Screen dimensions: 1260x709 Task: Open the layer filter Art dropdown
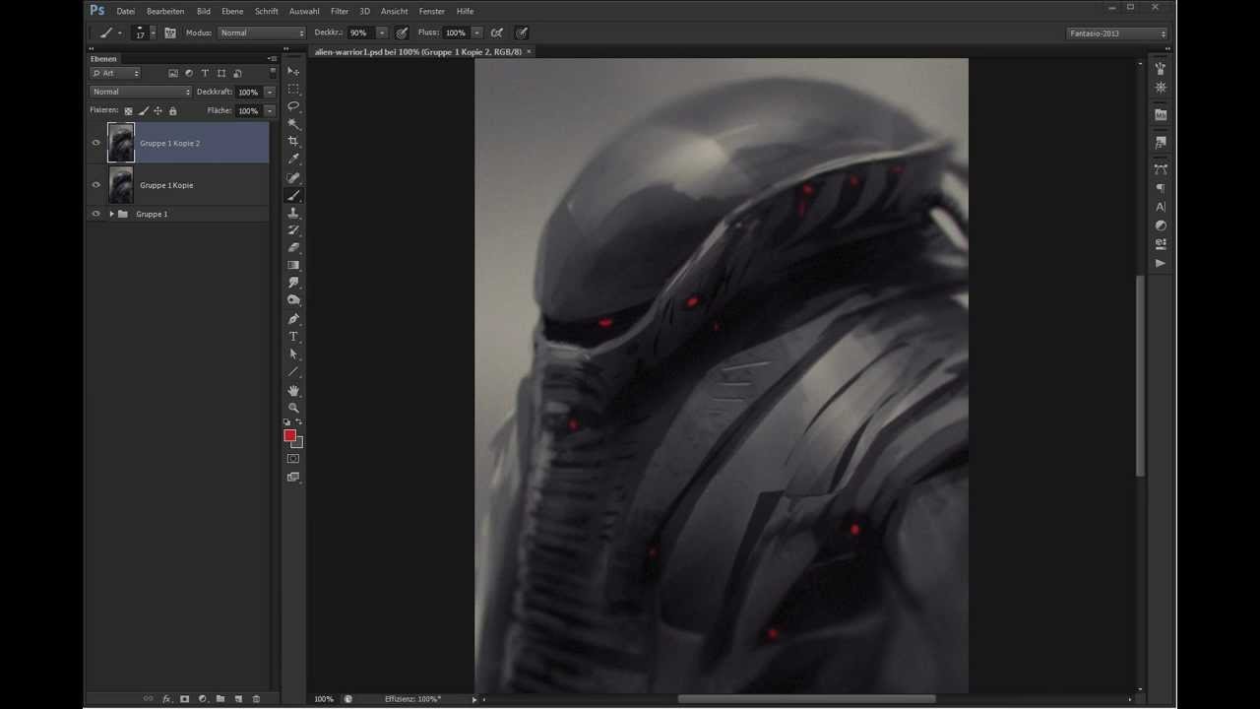pos(115,73)
